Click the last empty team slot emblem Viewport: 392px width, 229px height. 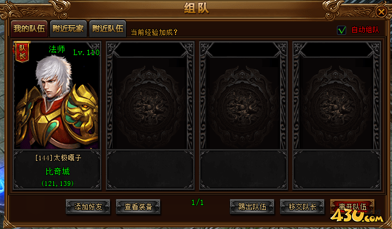point(337,106)
